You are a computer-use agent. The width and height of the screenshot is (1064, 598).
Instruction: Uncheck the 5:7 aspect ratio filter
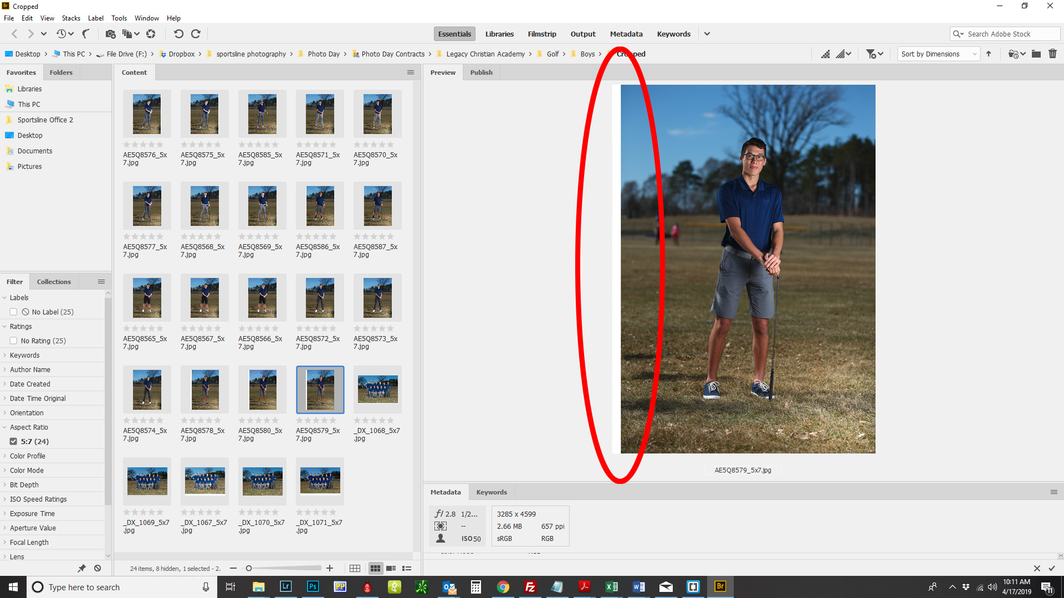(x=13, y=441)
